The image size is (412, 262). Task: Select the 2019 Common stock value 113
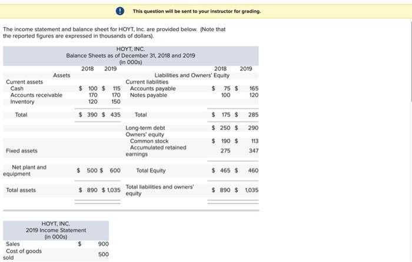(x=255, y=141)
